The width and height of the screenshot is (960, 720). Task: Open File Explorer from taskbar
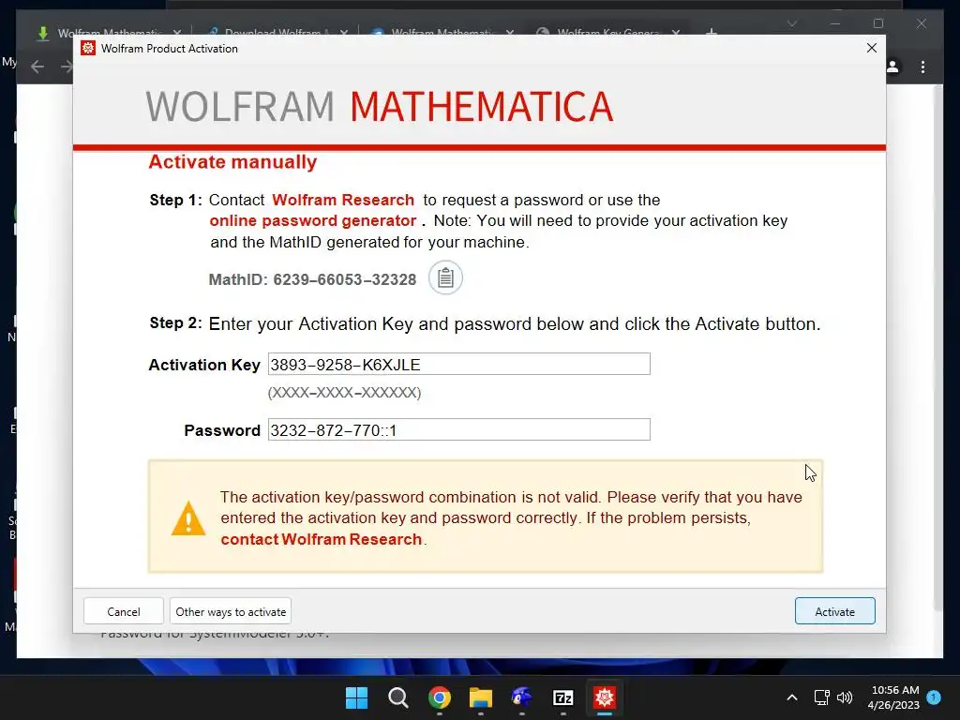(x=481, y=697)
